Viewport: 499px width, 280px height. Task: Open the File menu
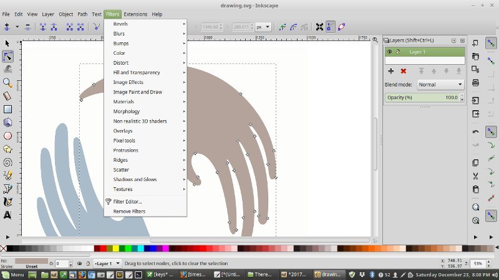6,14
